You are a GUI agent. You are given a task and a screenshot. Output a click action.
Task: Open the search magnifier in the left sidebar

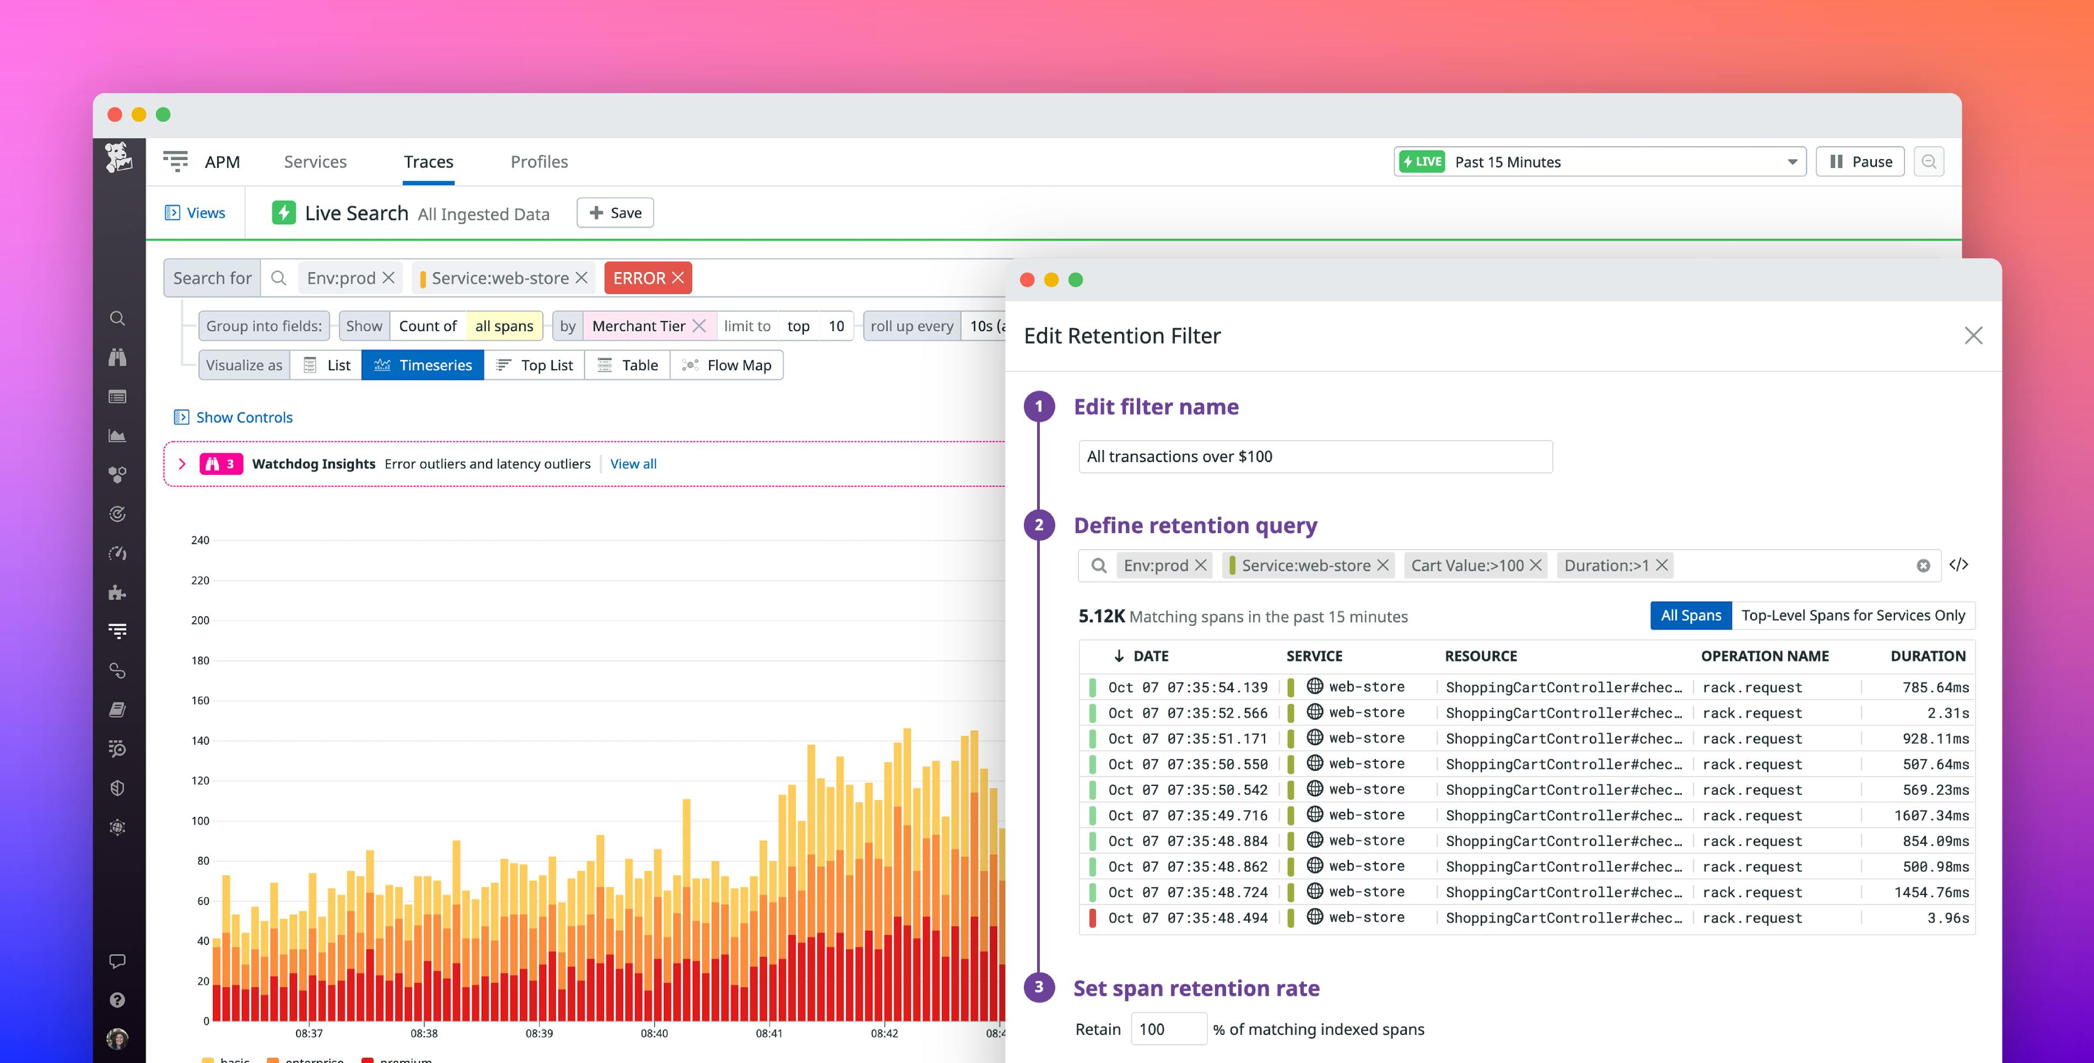click(118, 318)
